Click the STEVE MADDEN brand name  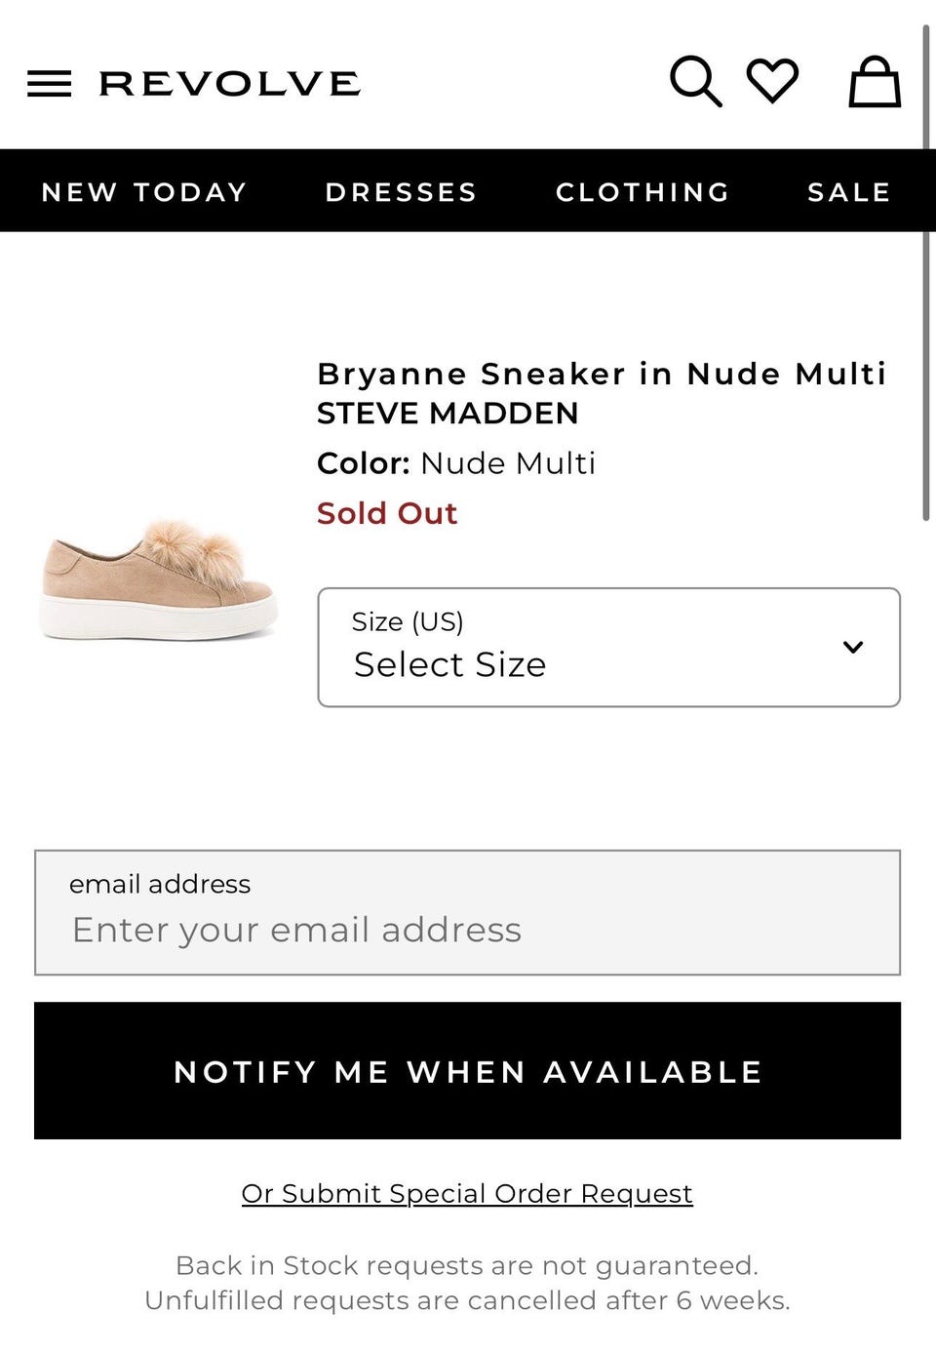(448, 414)
